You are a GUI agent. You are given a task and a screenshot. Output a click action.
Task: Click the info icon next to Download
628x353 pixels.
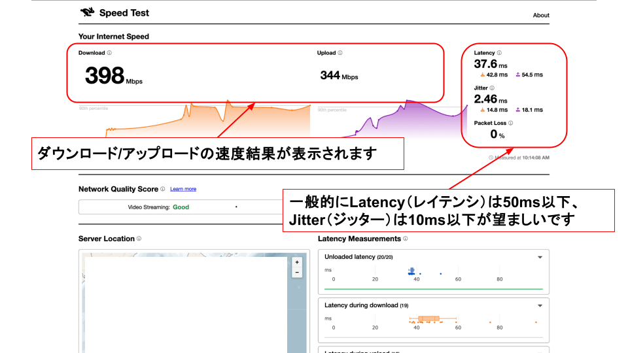point(109,53)
